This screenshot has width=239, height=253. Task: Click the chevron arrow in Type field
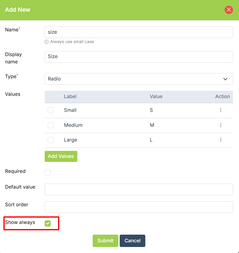coord(225,79)
